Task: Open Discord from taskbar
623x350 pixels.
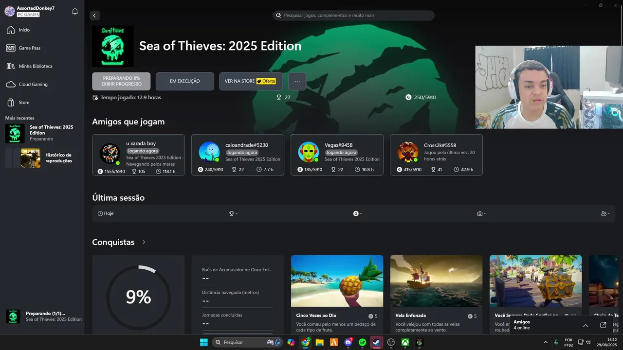Action: (348, 342)
